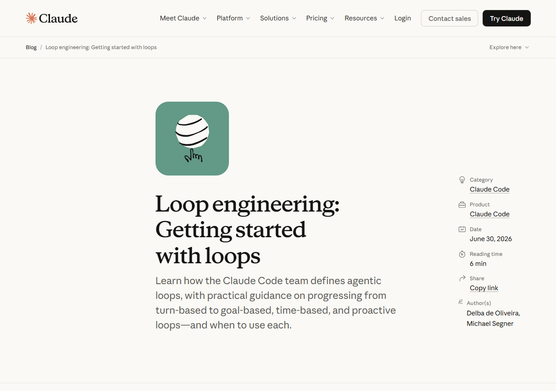Expand the Solutions menu chevron
The image size is (556, 391).
[x=294, y=18]
